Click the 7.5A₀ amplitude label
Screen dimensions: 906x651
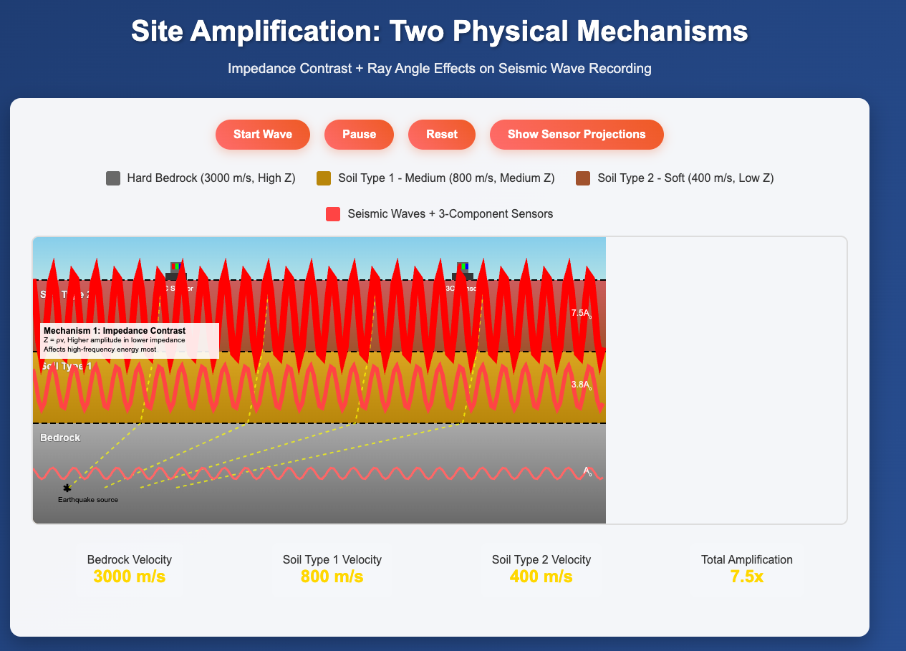pos(581,313)
